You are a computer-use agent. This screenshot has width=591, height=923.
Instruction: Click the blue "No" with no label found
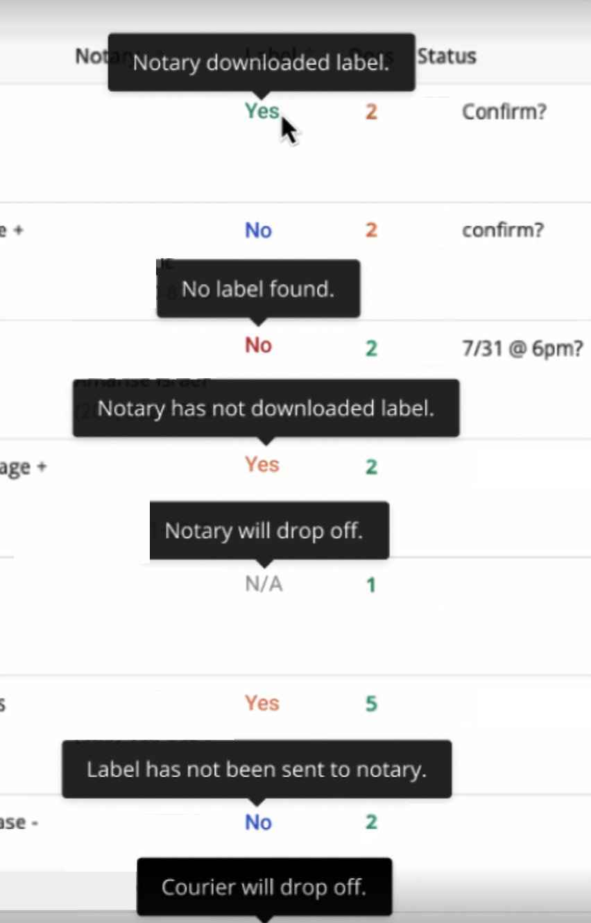[x=258, y=230]
